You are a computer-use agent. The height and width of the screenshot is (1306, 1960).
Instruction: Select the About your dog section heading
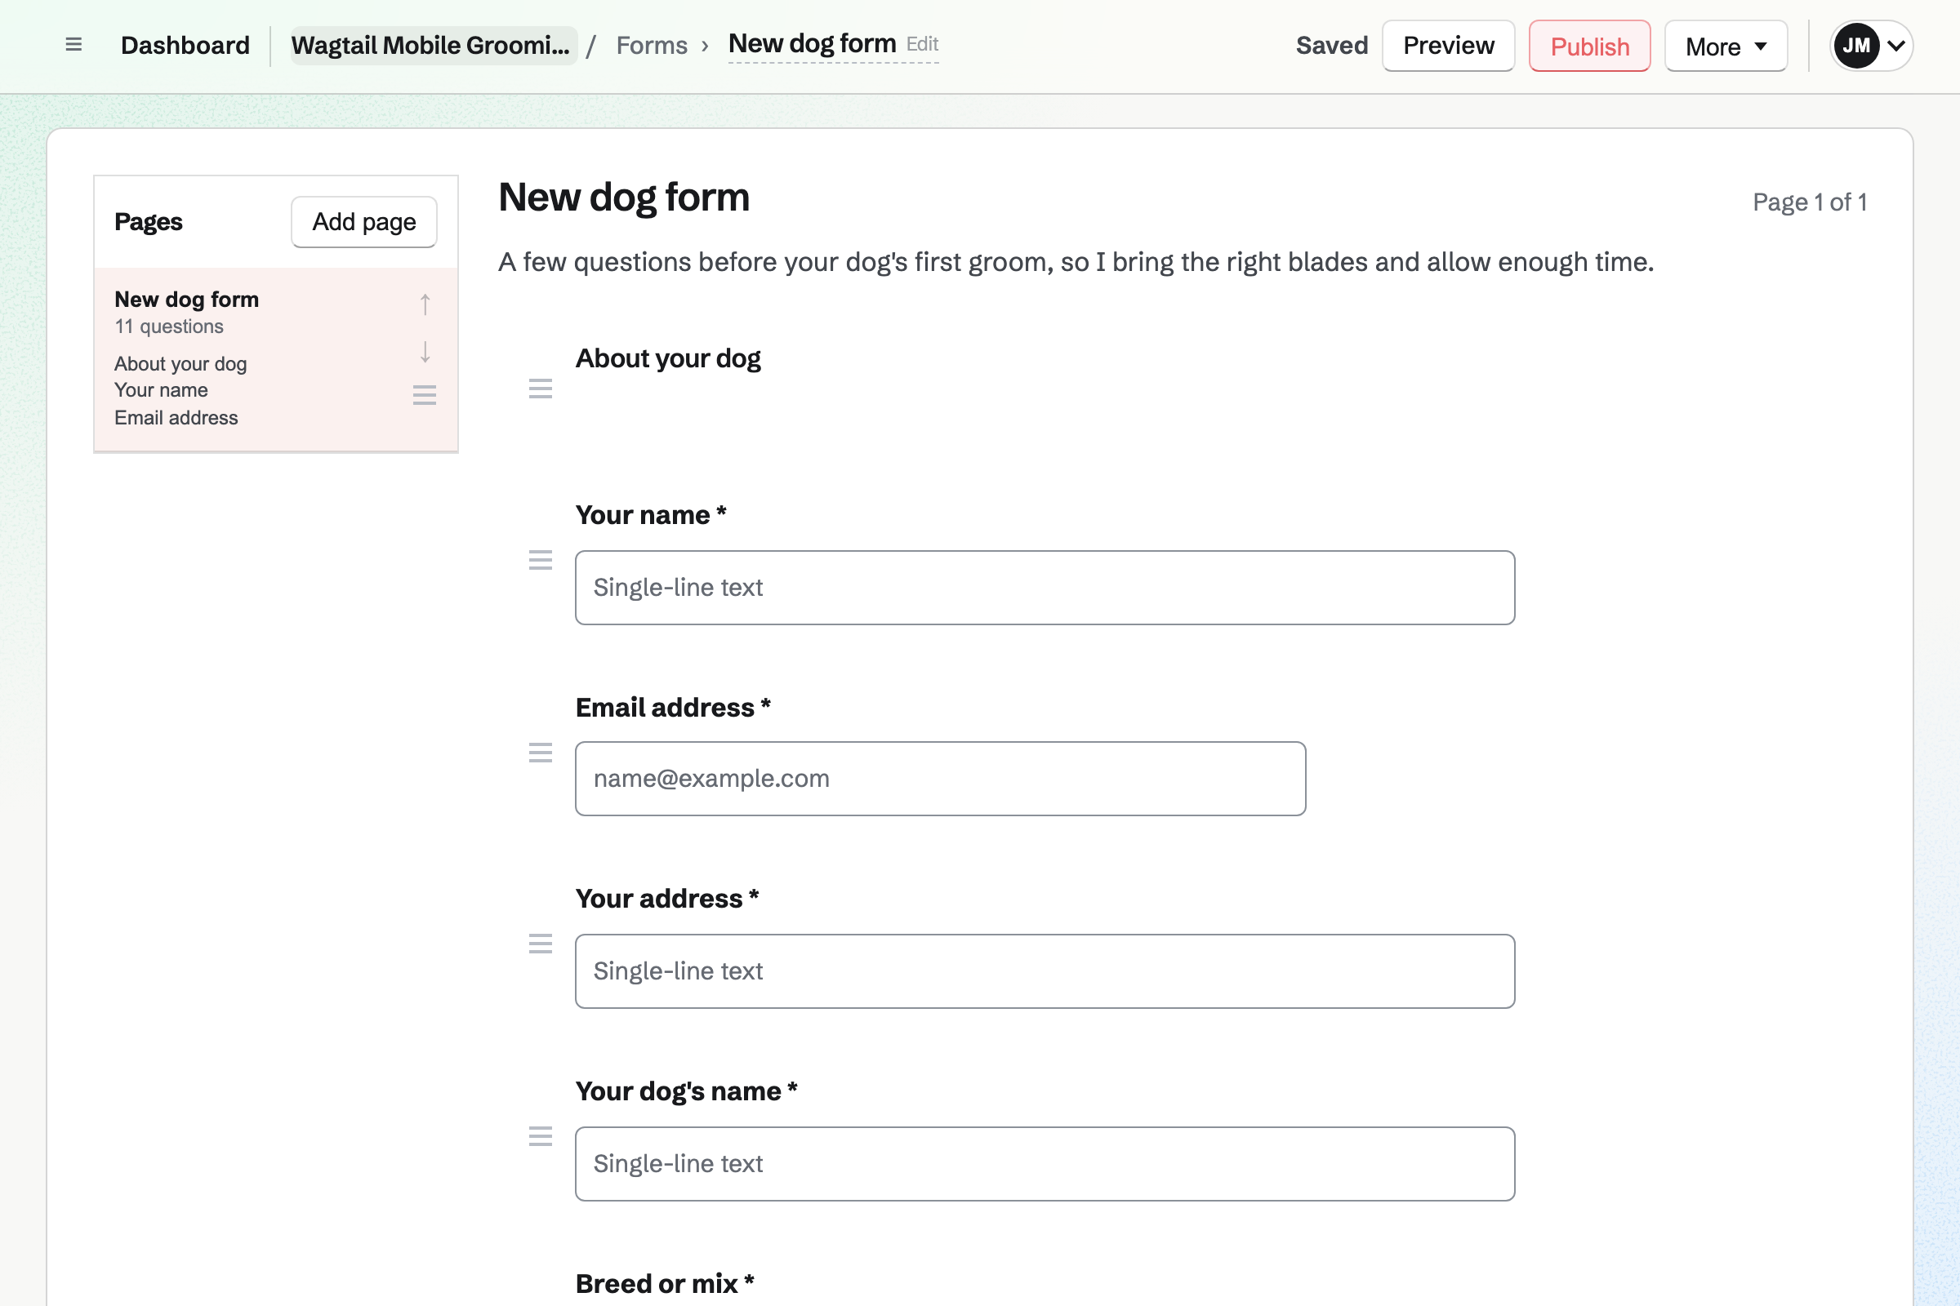click(x=668, y=358)
